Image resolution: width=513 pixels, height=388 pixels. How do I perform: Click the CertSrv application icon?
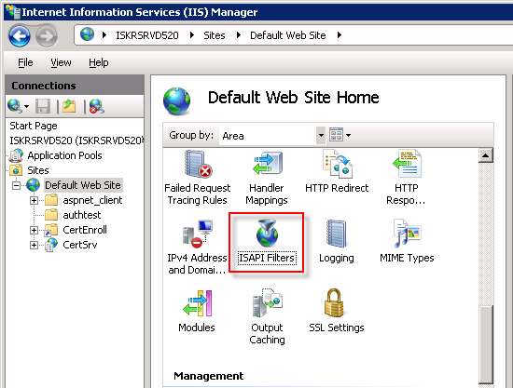(51, 245)
